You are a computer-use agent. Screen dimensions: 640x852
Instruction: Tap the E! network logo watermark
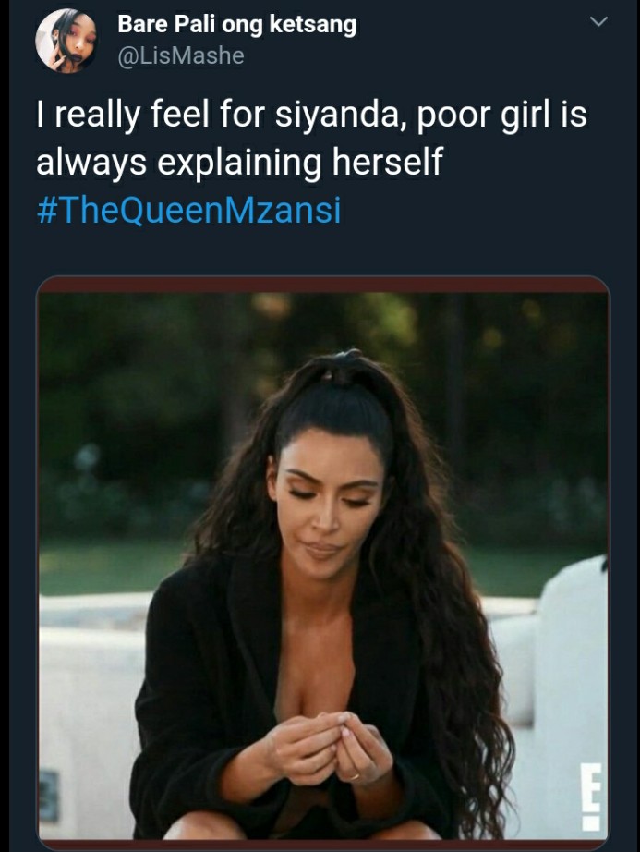pos(590,796)
